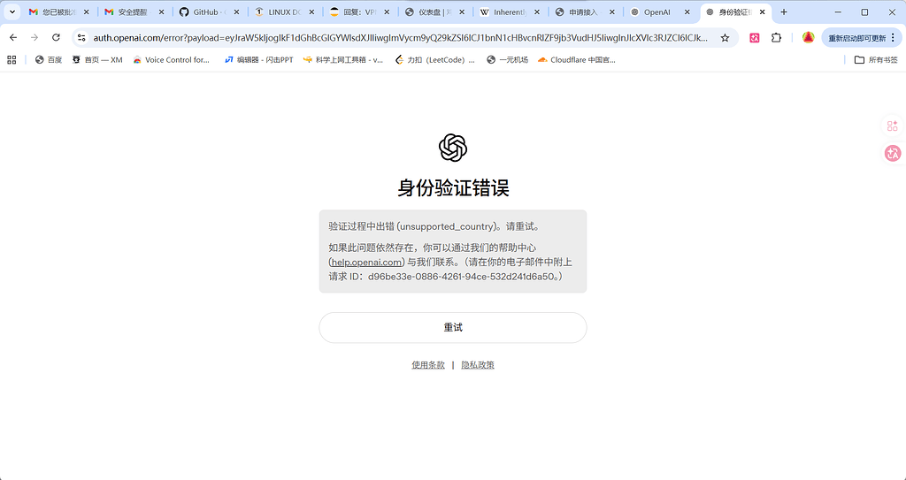The height and width of the screenshot is (480, 906).
Task: Close the LINUX DO tab
Action: click(x=311, y=12)
